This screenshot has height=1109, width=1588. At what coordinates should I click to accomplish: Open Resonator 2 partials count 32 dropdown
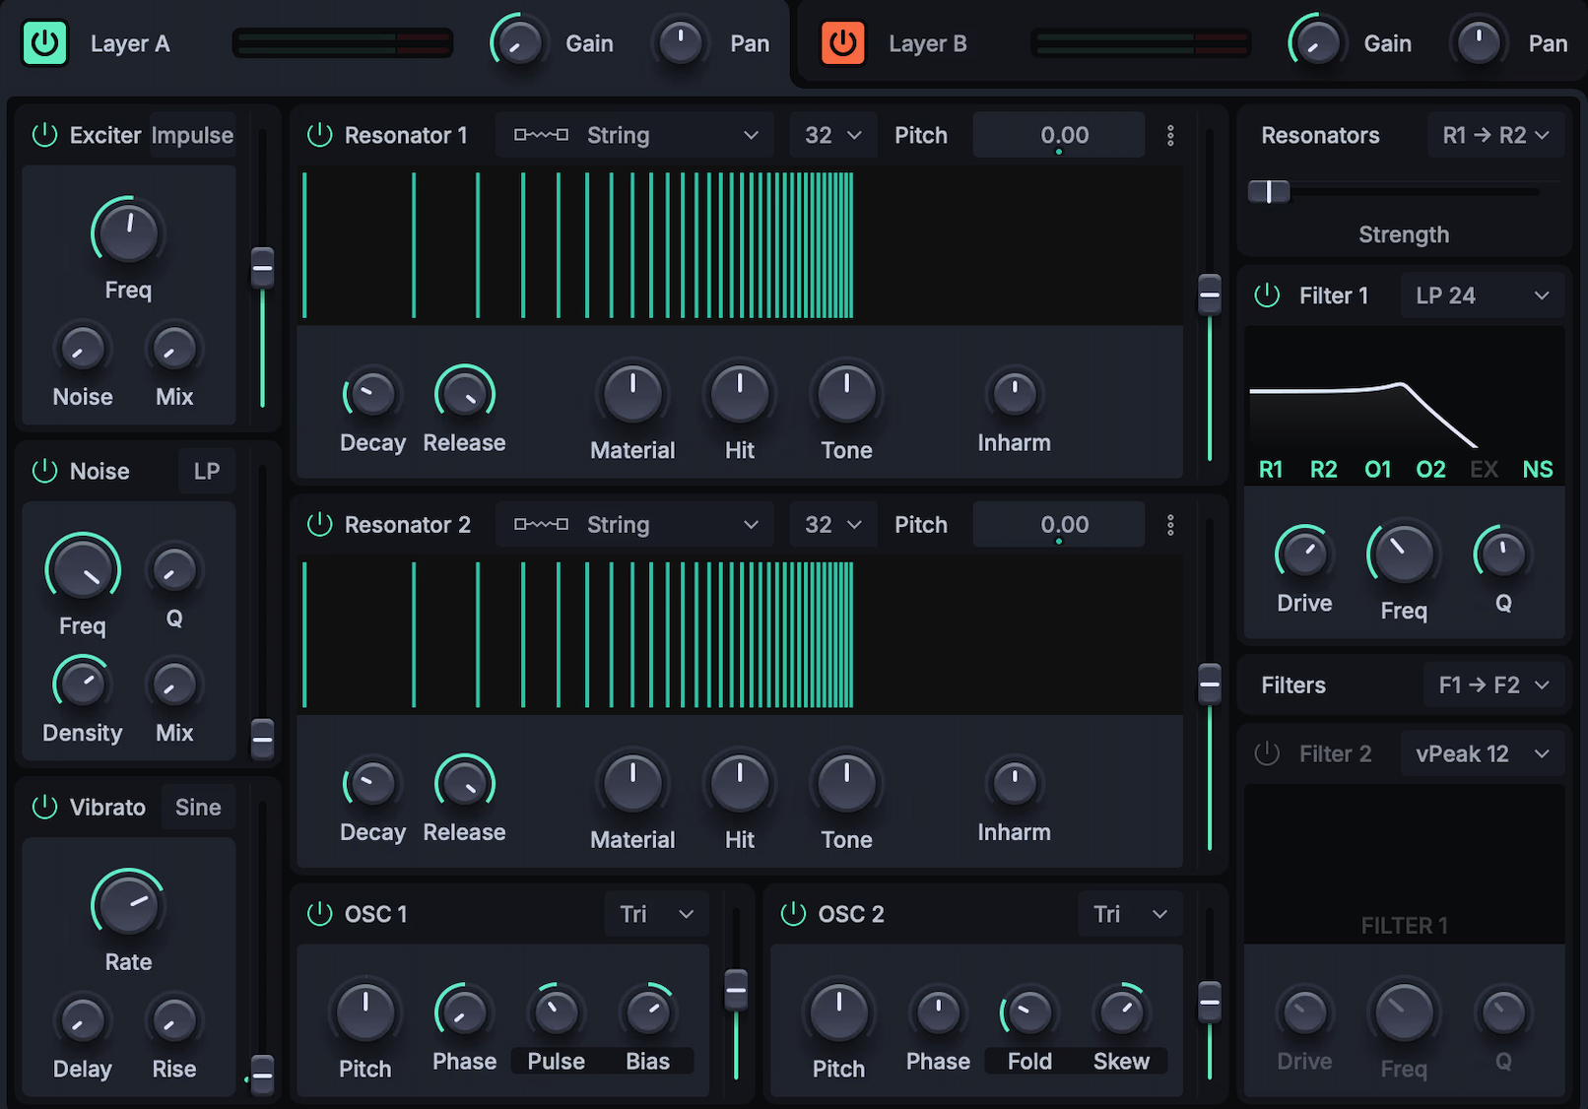pyautogui.click(x=832, y=525)
